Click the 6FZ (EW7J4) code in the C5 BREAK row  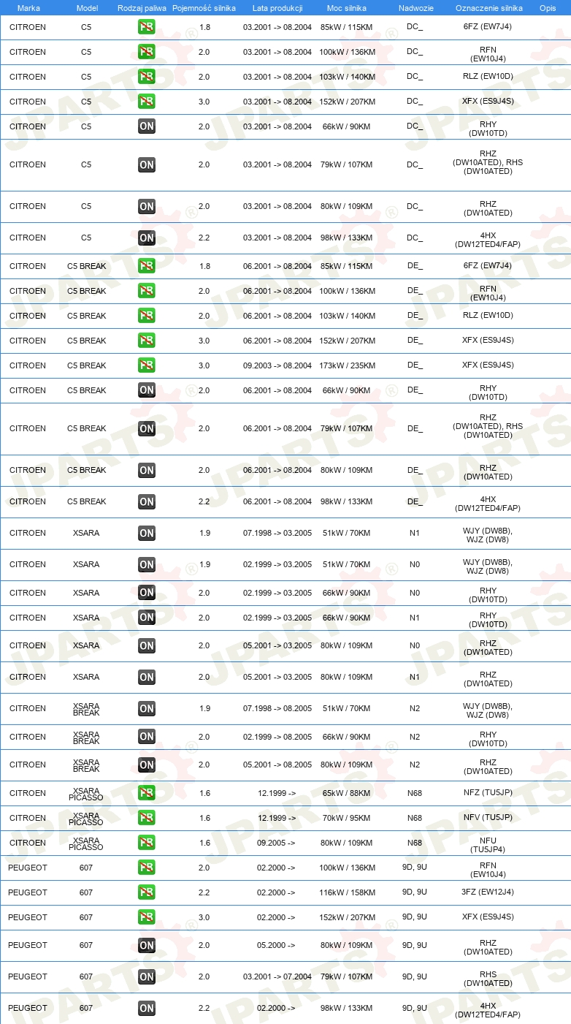[488, 266]
